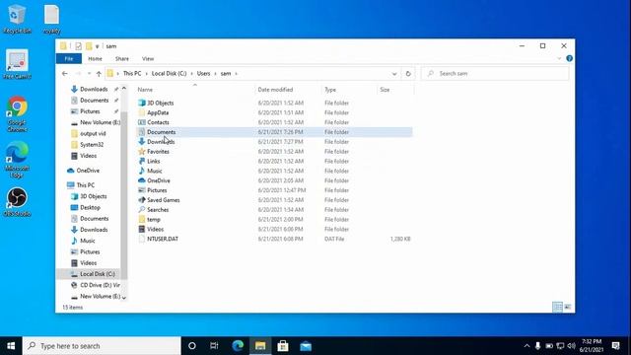
Task: Open Recycle Bin on the desktop
Action: point(17,19)
